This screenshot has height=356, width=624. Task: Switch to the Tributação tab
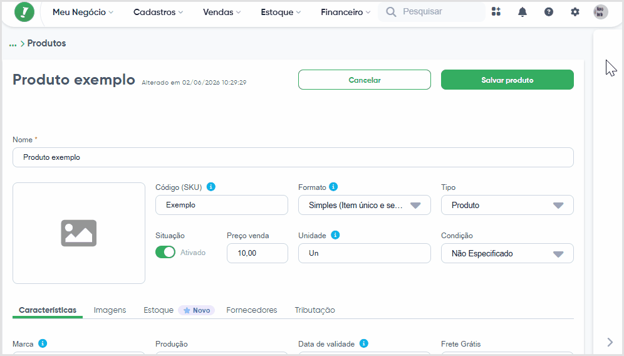point(315,310)
